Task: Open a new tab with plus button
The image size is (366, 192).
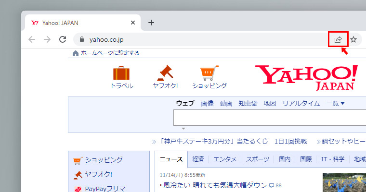Action: 151,23
